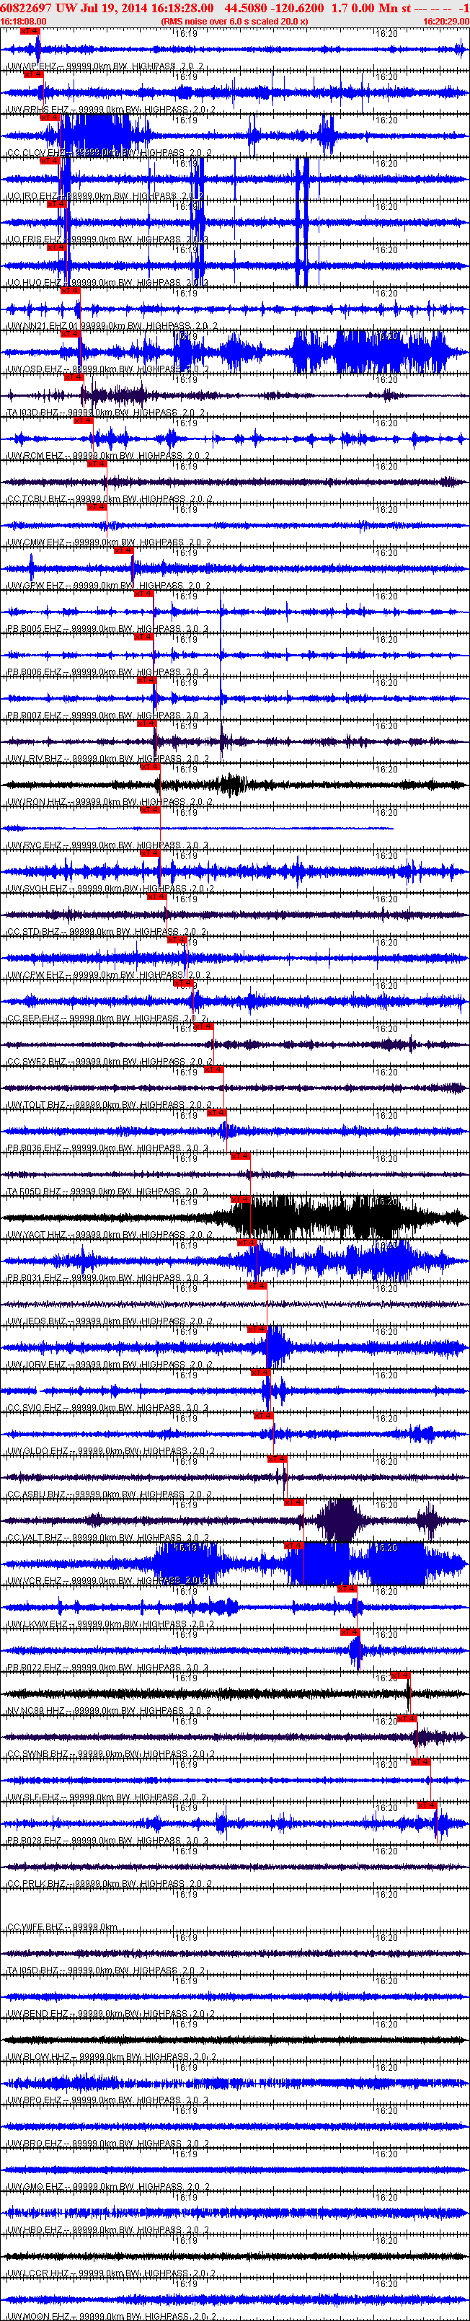
Task: Click the RMS noise scaling note
Action: [234, 21]
